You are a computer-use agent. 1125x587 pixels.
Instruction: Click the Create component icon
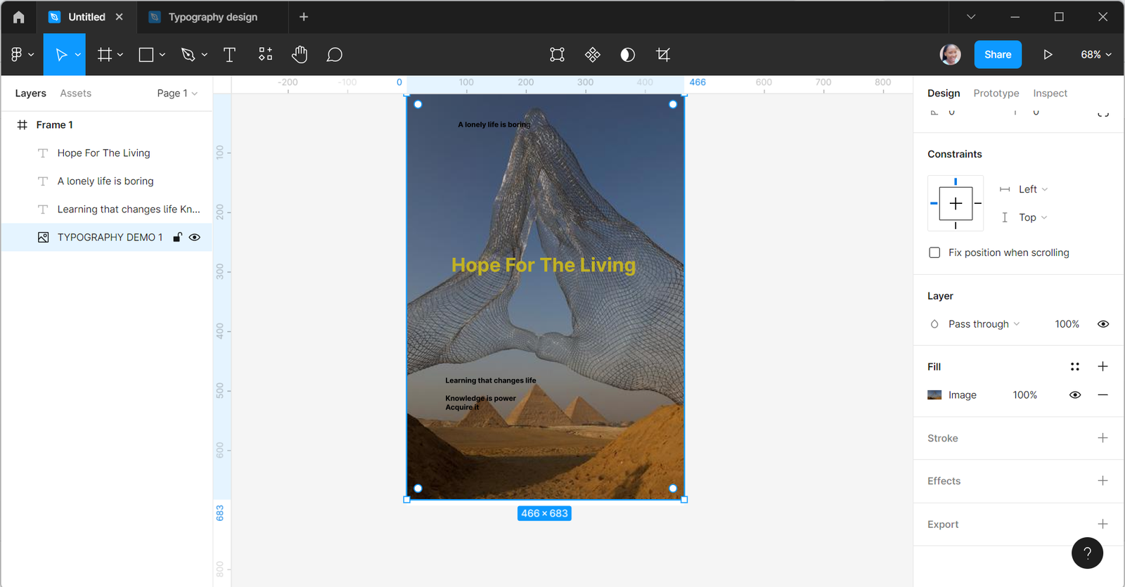coord(593,54)
